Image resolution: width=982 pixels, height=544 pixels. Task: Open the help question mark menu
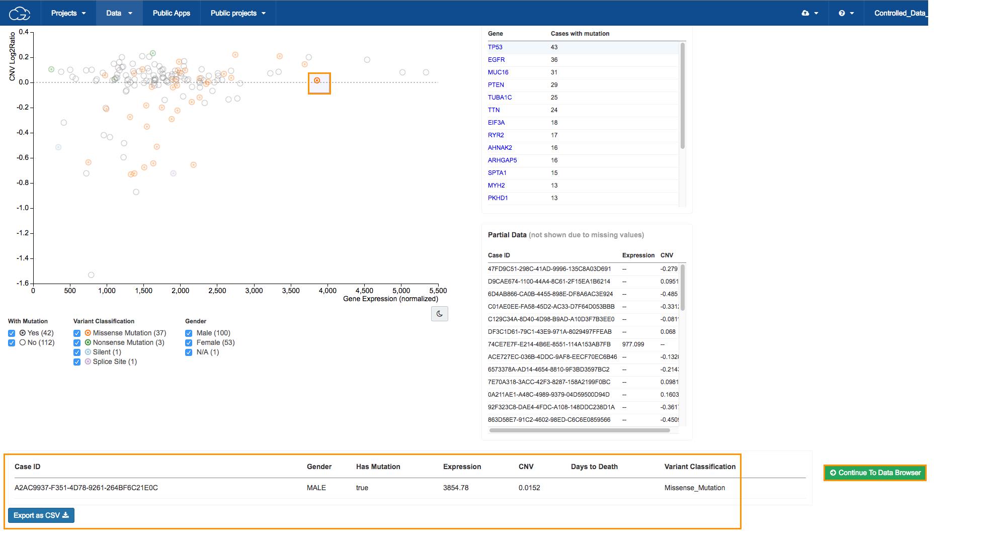846,13
